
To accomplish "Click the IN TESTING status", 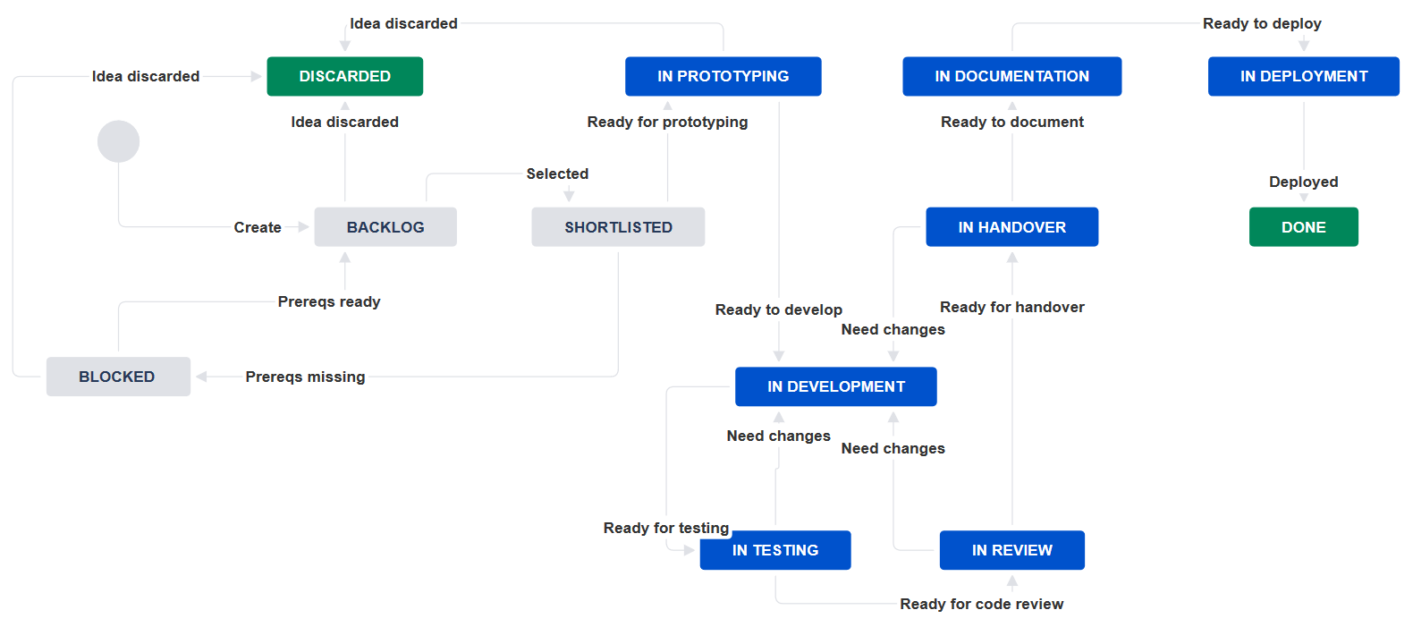I will point(774,550).
